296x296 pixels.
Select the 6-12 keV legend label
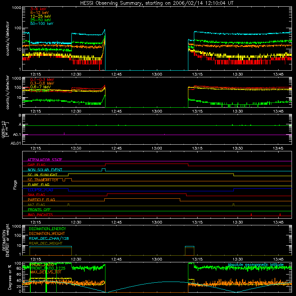(40, 13)
